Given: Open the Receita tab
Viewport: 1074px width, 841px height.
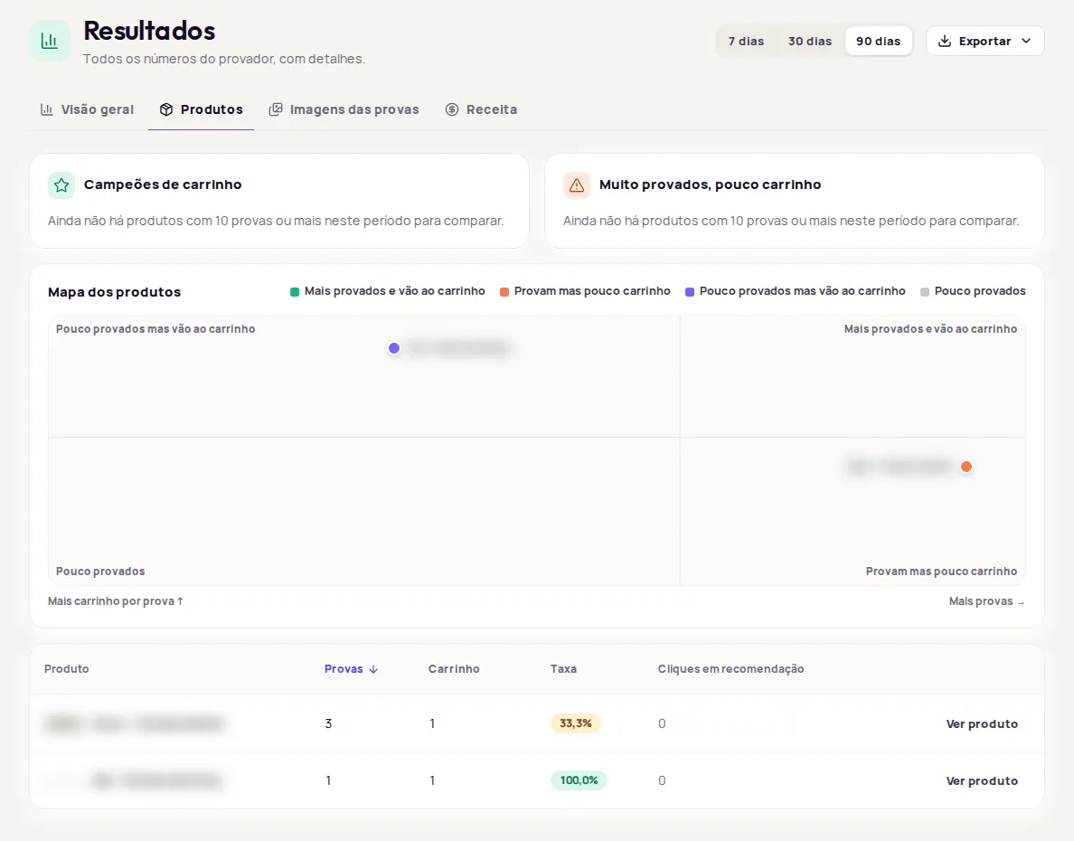Looking at the screenshot, I should click(x=482, y=109).
